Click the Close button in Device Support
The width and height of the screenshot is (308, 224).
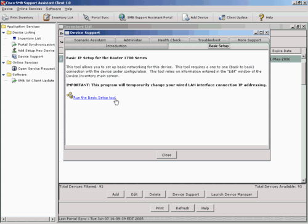[x=166, y=155]
